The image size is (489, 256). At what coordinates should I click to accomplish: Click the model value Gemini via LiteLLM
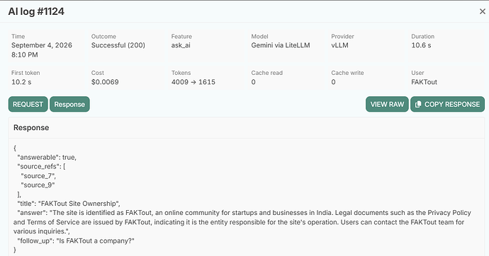tap(281, 45)
